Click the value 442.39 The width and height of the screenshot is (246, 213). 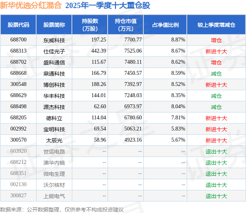pyautogui.click(x=99, y=51)
